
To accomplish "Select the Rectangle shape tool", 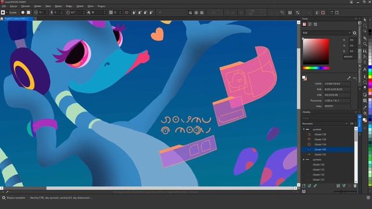I will (365, 95).
